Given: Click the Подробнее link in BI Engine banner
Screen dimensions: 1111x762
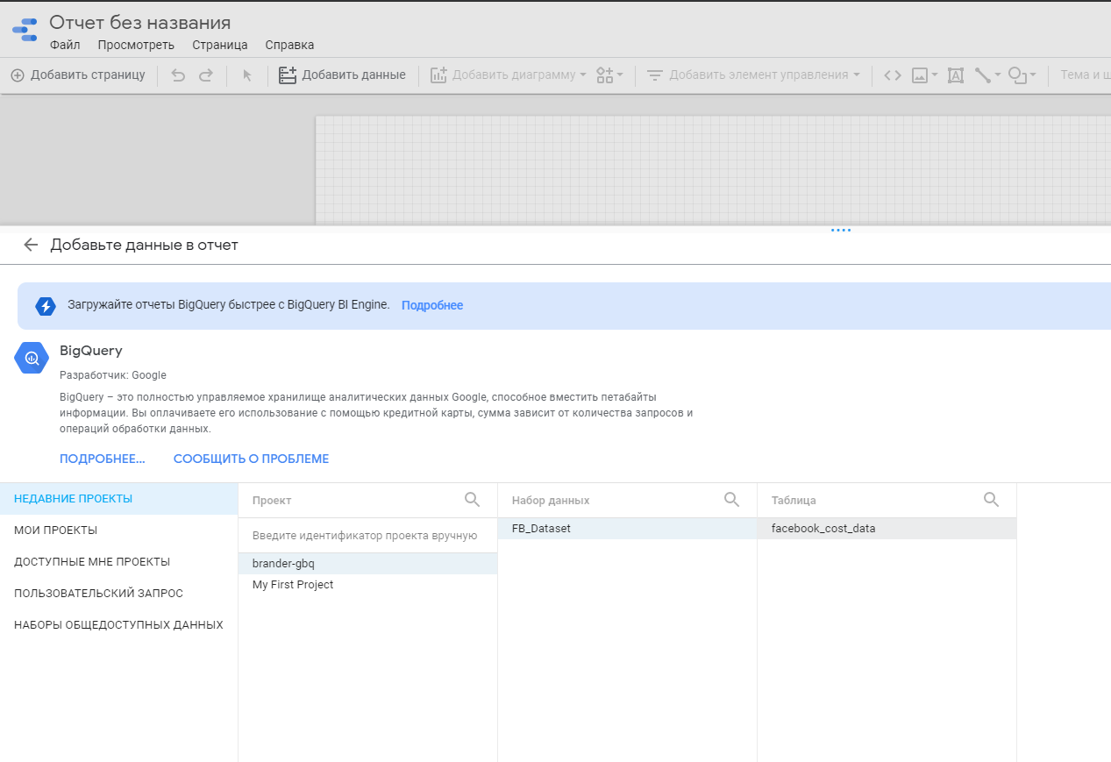Looking at the screenshot, I should [431, 305].
